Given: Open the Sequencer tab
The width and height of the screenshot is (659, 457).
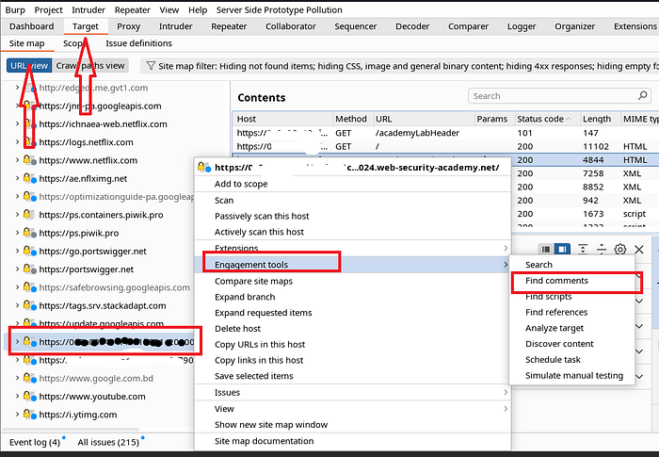Looking at the screenshot, I should coord(356,26).
